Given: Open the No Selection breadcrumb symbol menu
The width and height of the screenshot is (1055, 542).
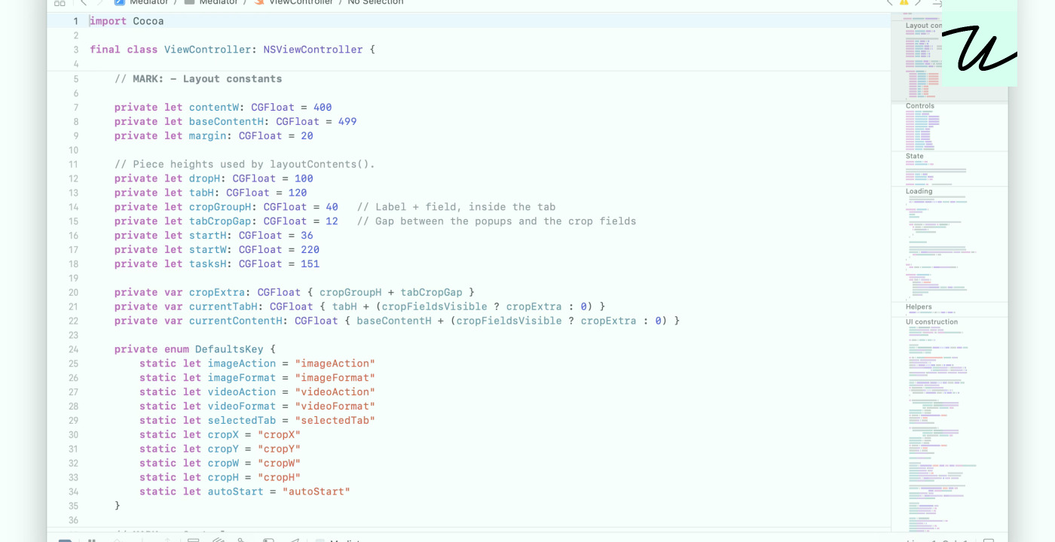Looking at the screenshot, I should (375, 2).
